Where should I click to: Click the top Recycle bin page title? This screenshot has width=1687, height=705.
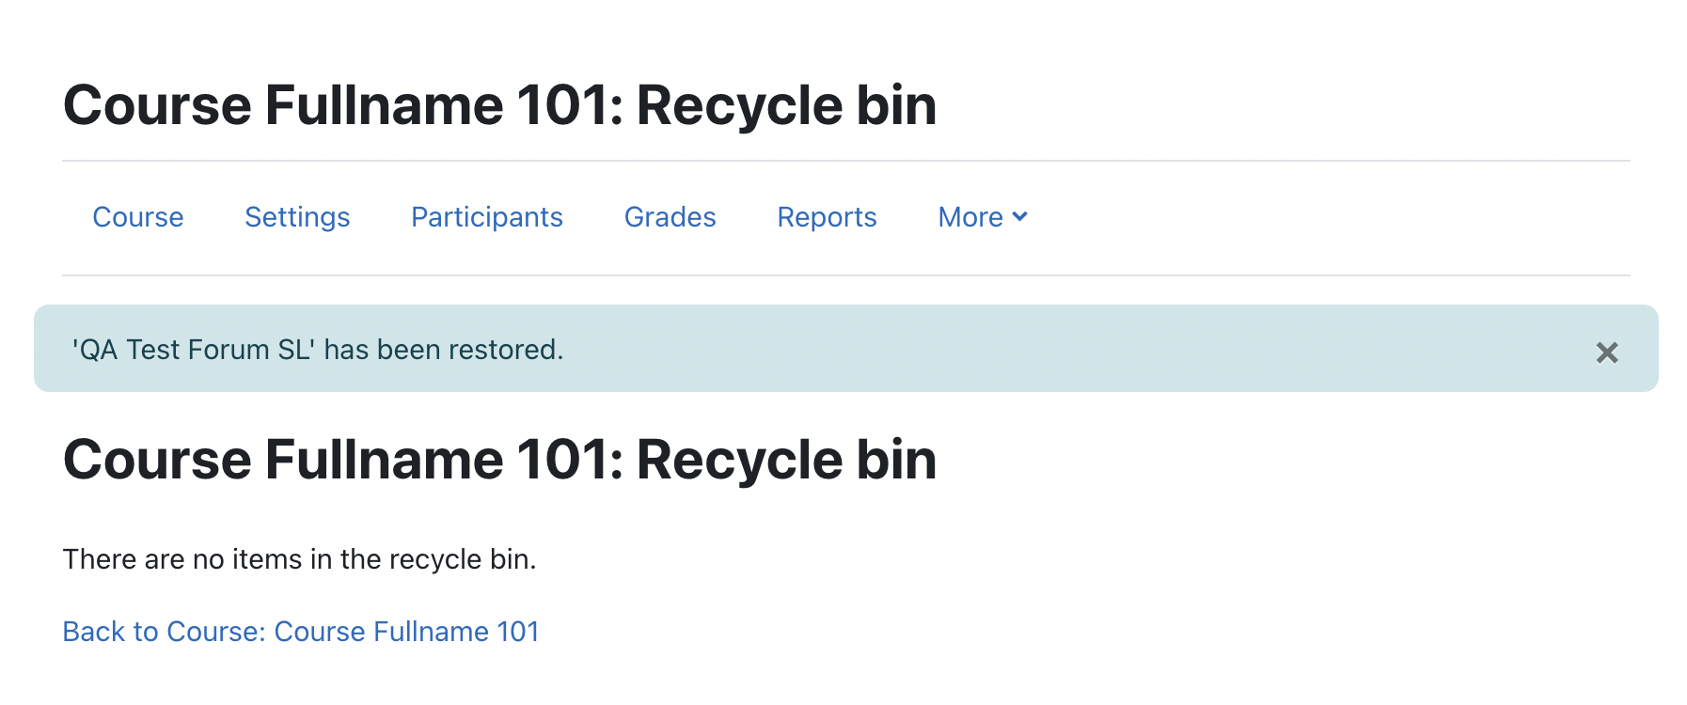500,104
